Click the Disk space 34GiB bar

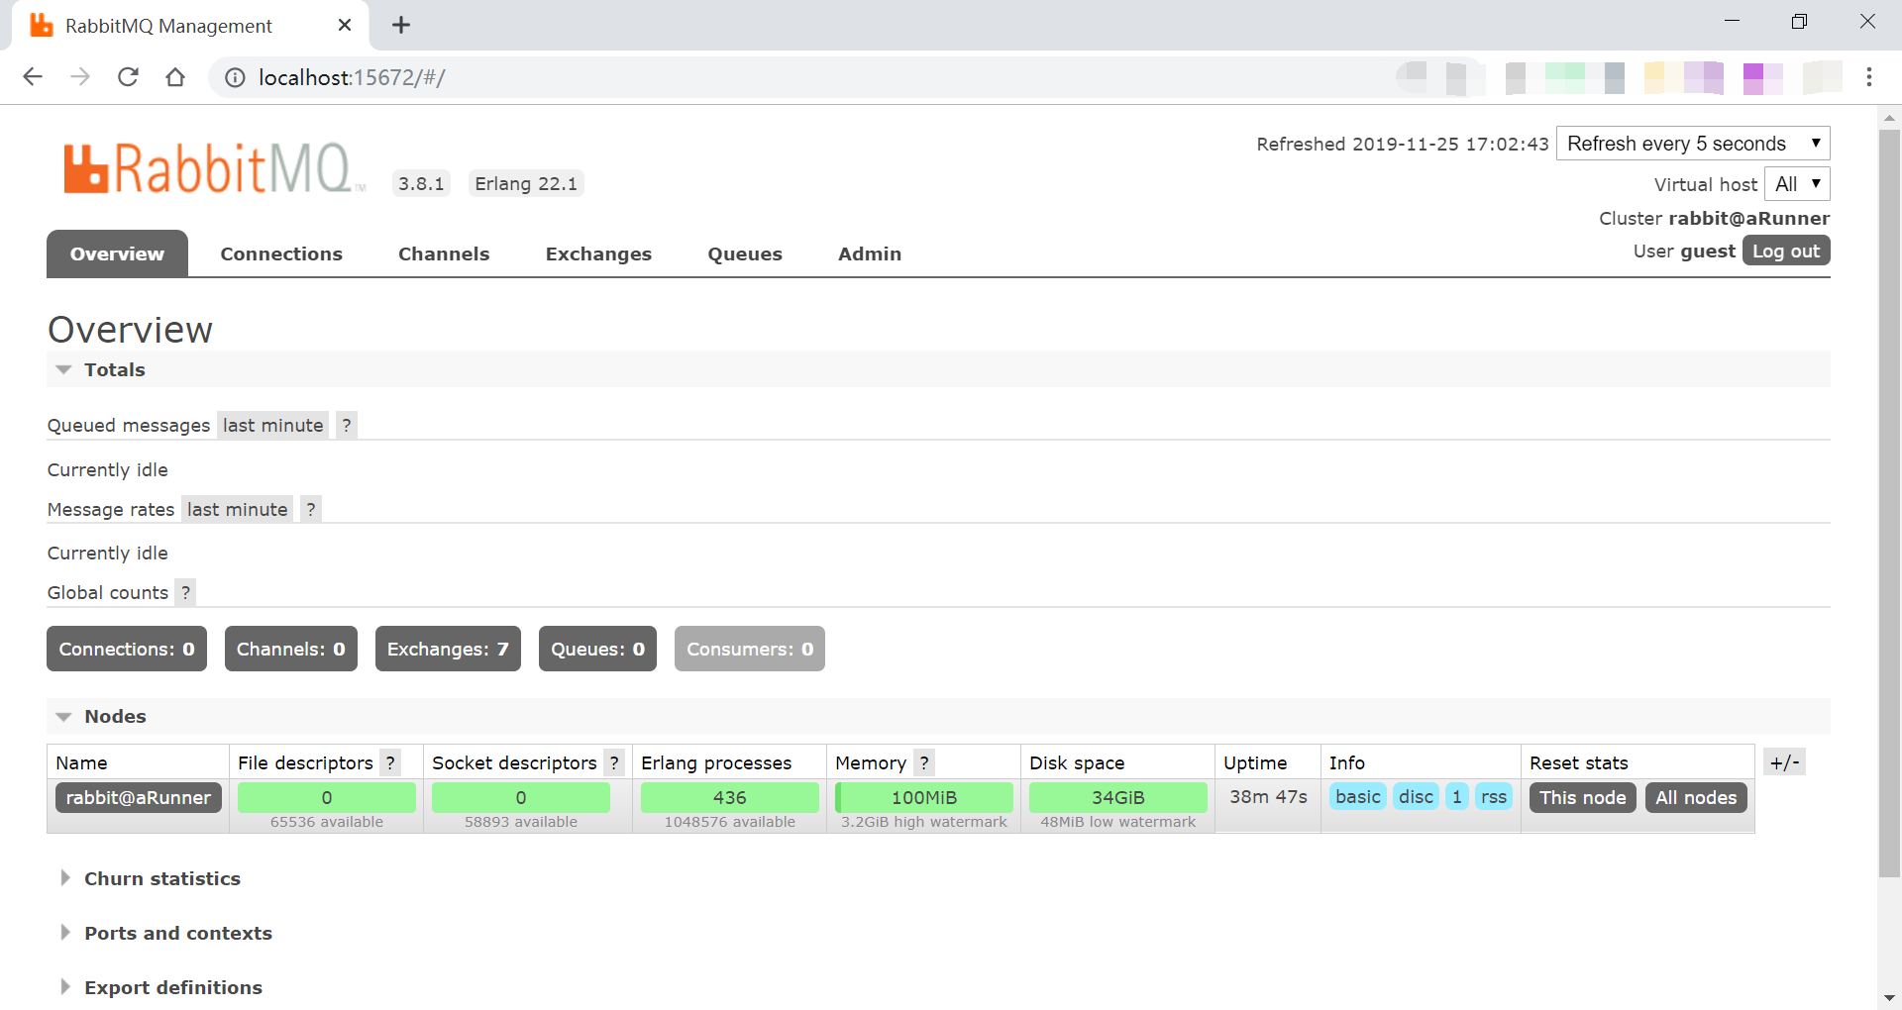1118,798
